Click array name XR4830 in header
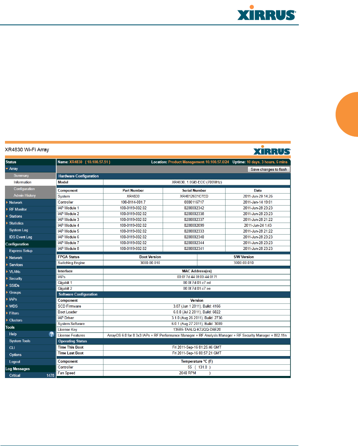 [76, 162]
